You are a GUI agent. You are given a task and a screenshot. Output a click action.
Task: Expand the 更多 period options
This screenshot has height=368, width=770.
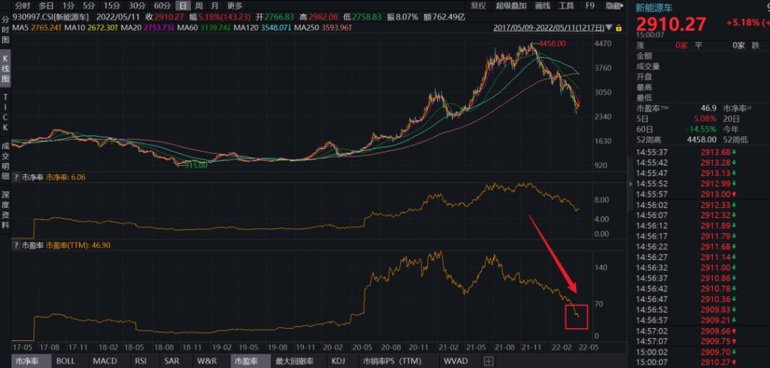[x=235, y=5]
